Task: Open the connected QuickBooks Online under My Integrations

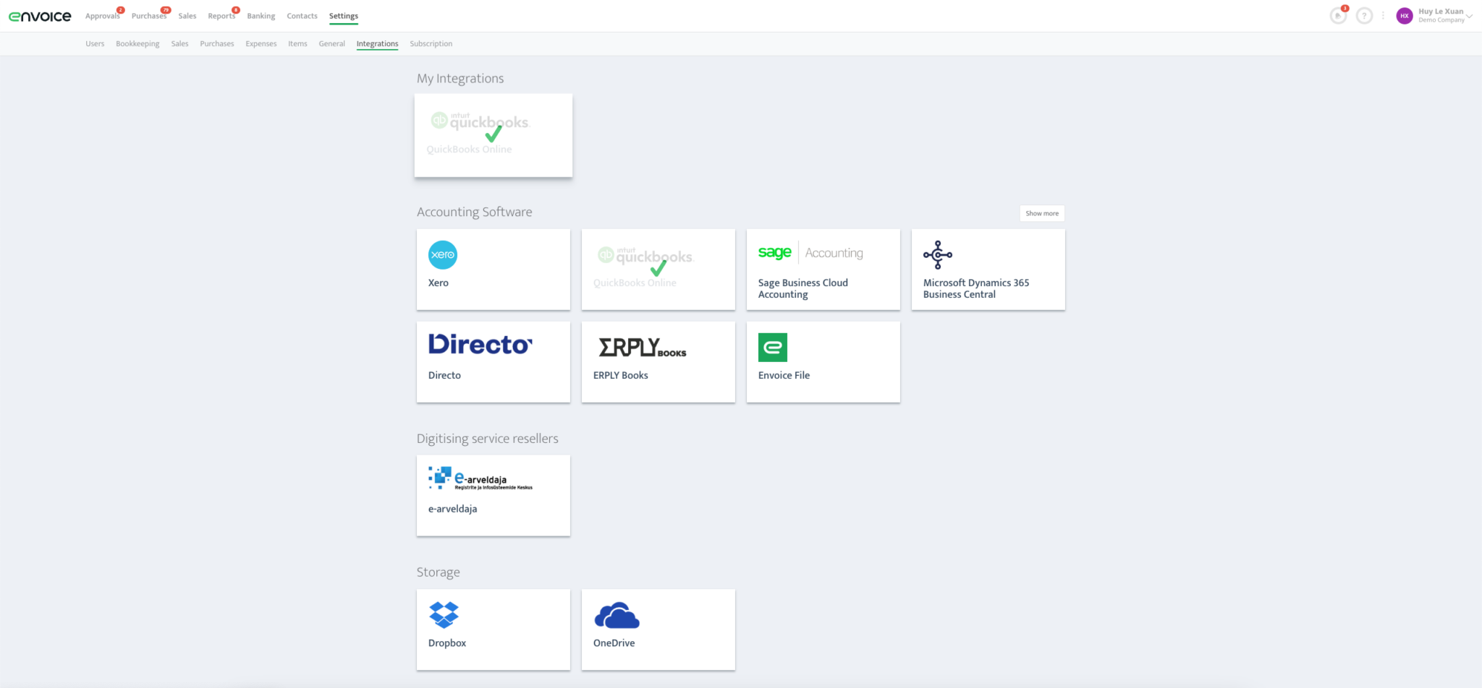Action: (493, 134)
